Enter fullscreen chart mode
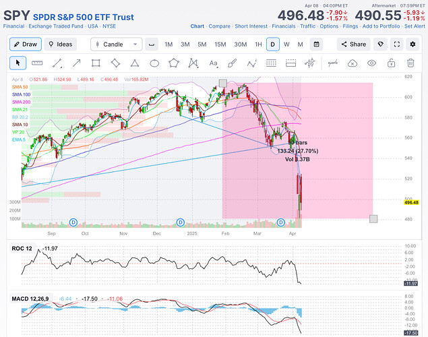This screenshot has height=337, width=428. [396, 44]
